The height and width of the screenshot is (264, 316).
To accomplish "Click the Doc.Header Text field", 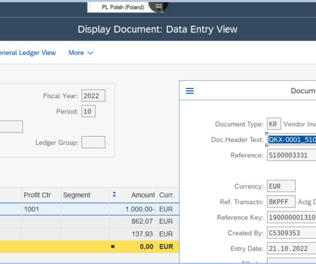I will [x=292, y=140].
